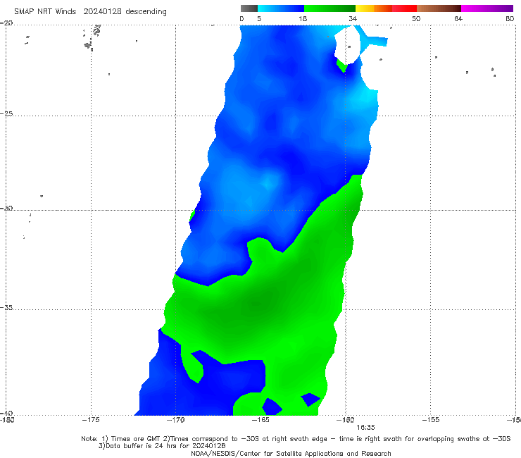This screenshot has height=458, width=521.
Task: Click the color bar label "5"
Action: (259, 19)
